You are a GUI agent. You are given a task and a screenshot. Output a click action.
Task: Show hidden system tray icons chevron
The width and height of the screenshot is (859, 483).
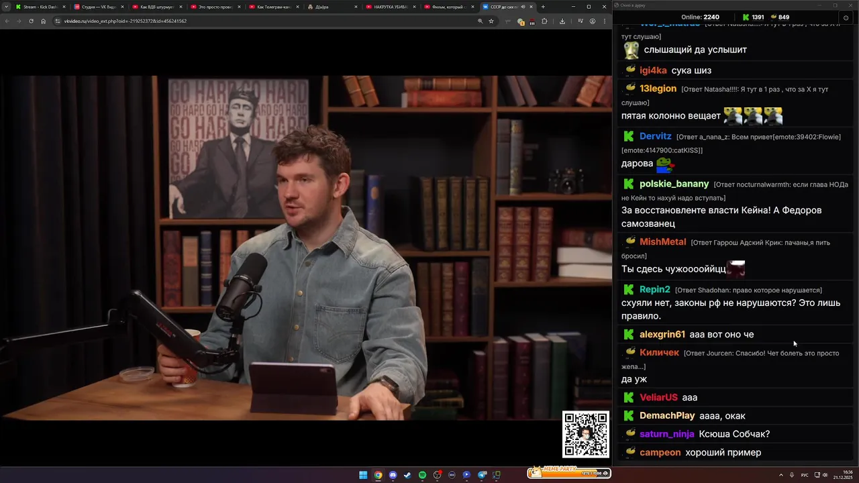pos(781,475)
